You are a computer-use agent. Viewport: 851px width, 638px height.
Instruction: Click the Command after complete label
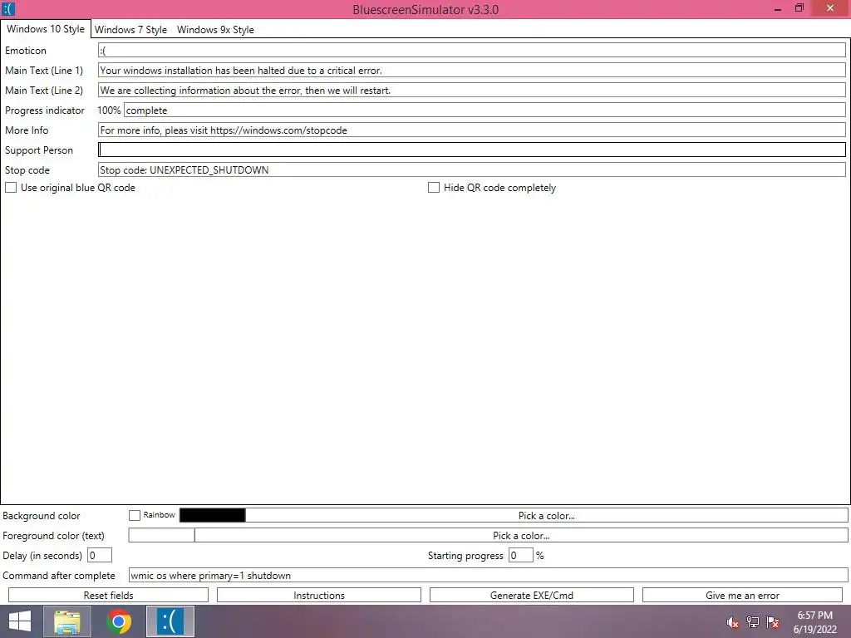pyautogui.click(x=59, y=576)
